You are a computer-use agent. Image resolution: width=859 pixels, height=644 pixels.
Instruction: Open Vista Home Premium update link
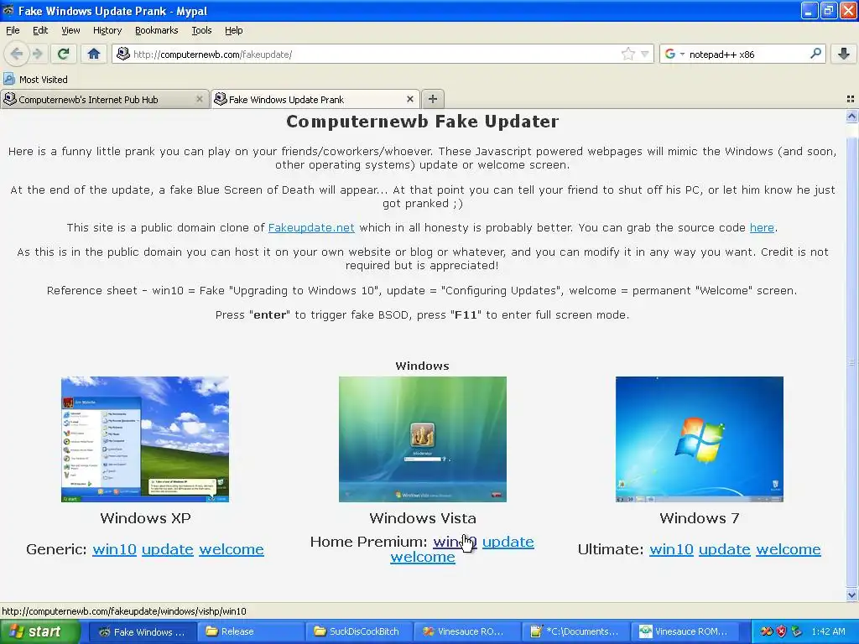click(x=508, y=542)
